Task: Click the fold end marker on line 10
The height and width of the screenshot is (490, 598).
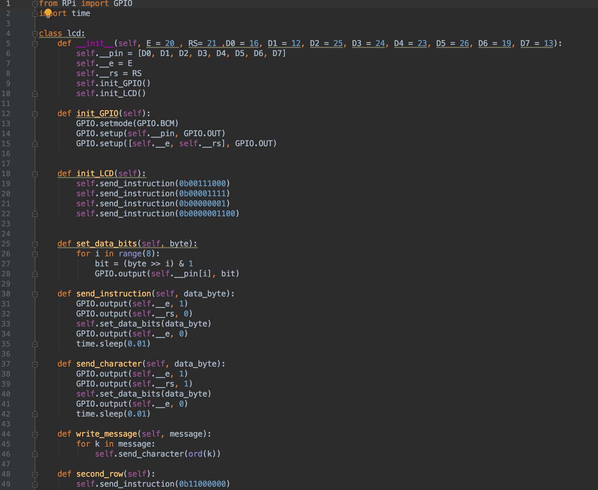Action: pos(35,94)
